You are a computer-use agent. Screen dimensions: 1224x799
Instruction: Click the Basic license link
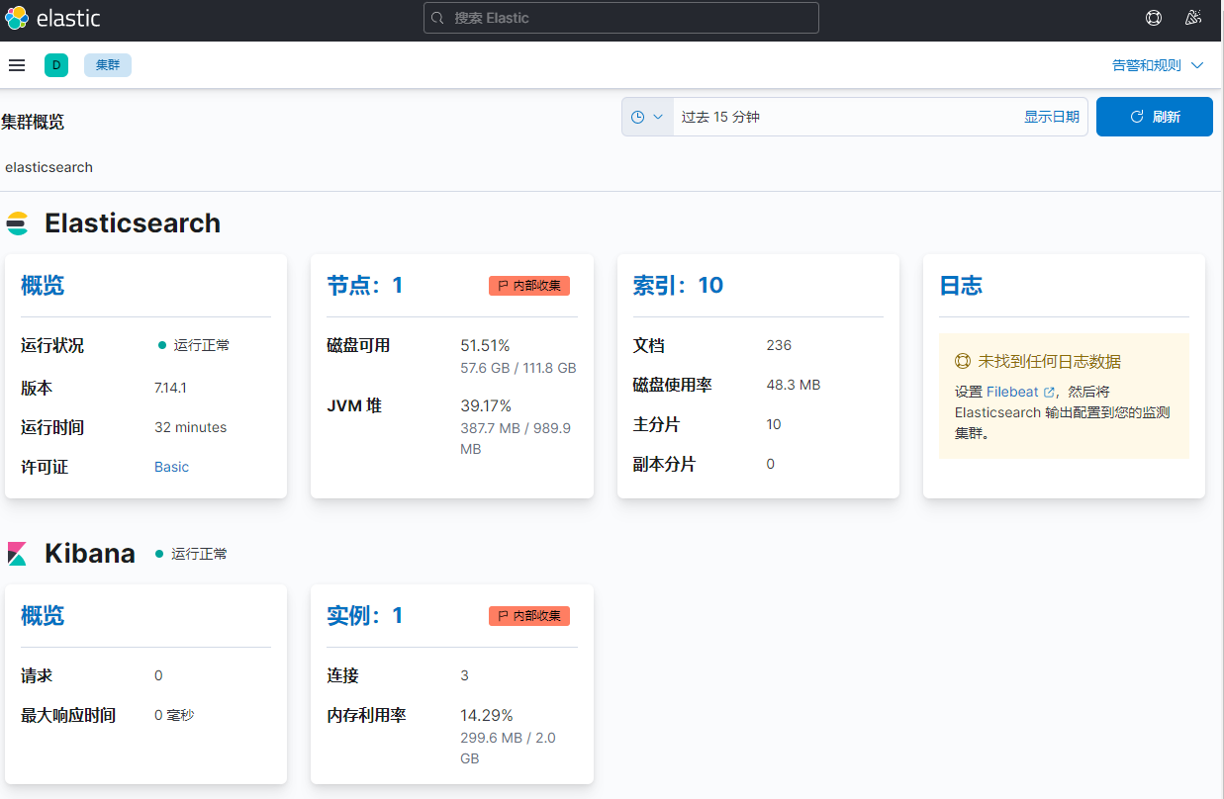click(171, 467)
